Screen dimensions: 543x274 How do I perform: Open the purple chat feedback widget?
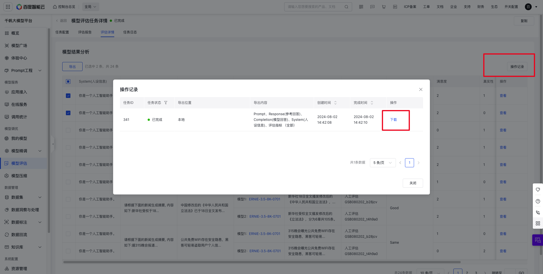[538, 240]
